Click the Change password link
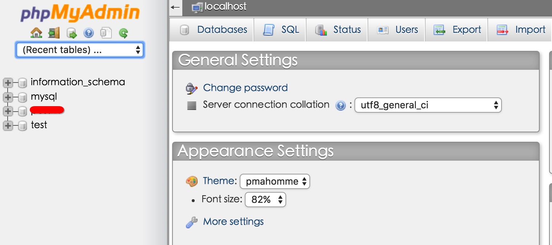This screenshot has width=552, height=245. coord(245,88)
